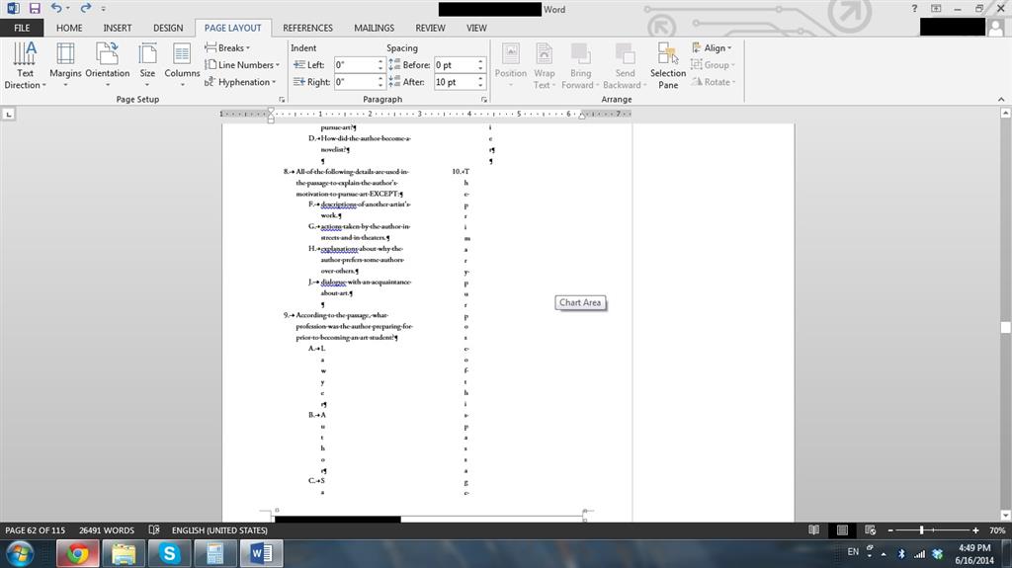Click the 26491 WORDS count
1012x568 pixels.
[x=107, y=529]
